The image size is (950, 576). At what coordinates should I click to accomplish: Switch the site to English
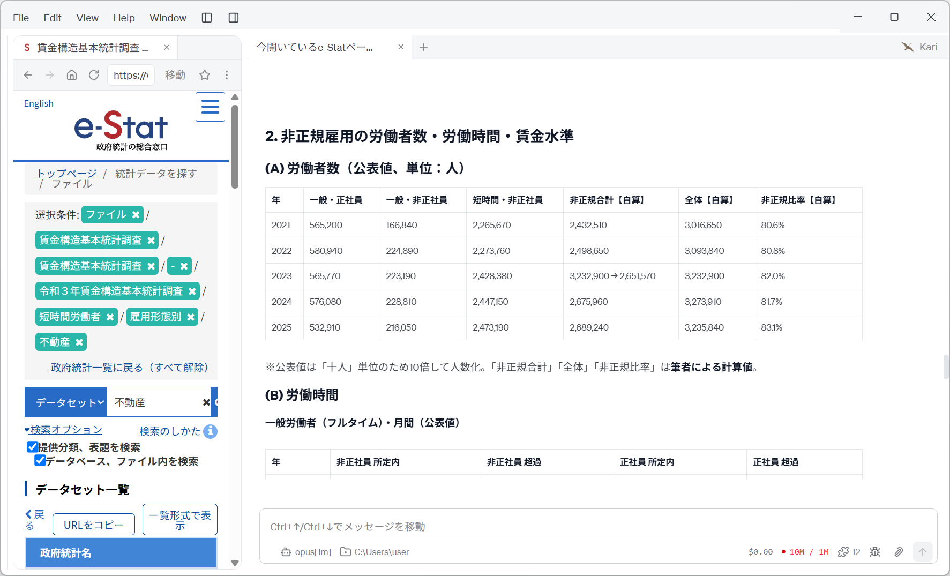coord(39,103)
